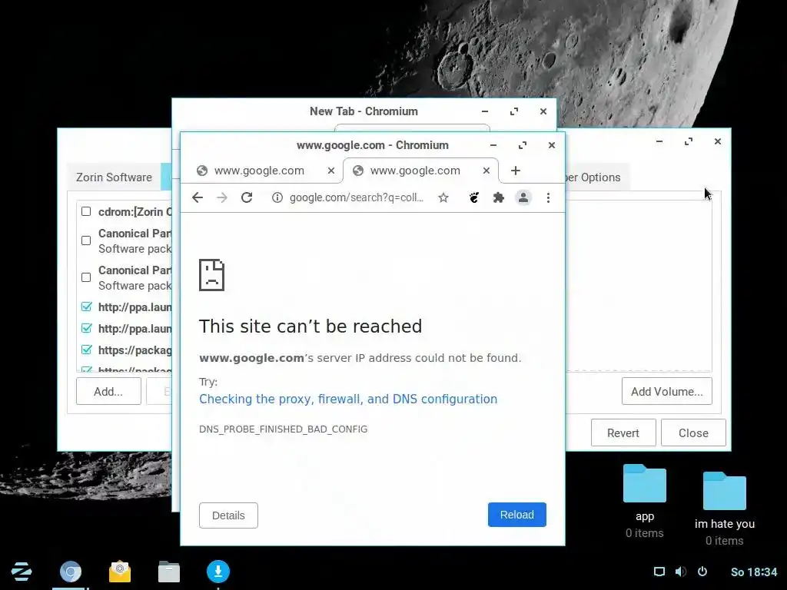787x590 pixels.
Task: Close the New Tab Chromium window
Action: (x=543, y=111)
